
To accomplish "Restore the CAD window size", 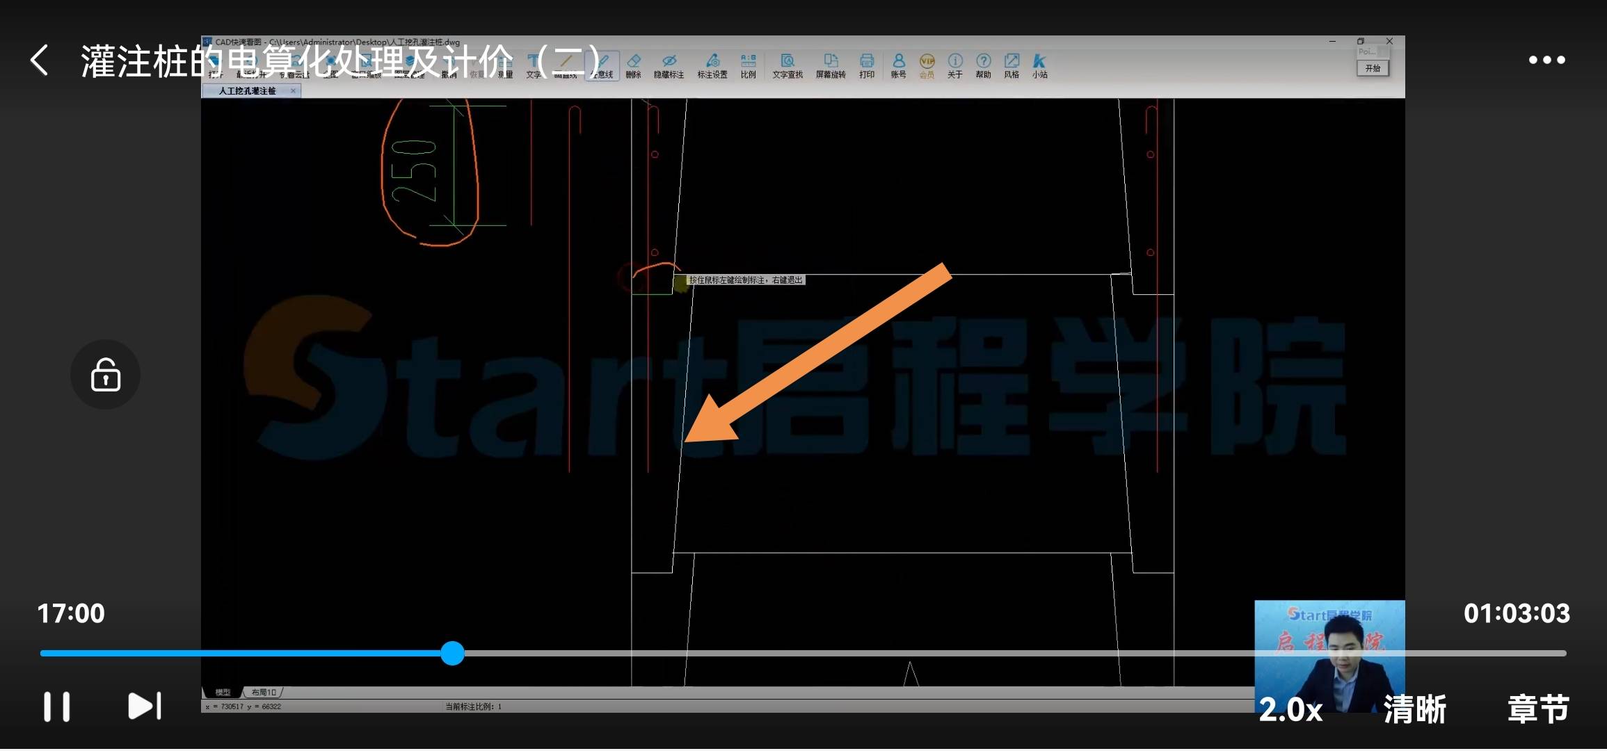I will (x=1361, y=42).
